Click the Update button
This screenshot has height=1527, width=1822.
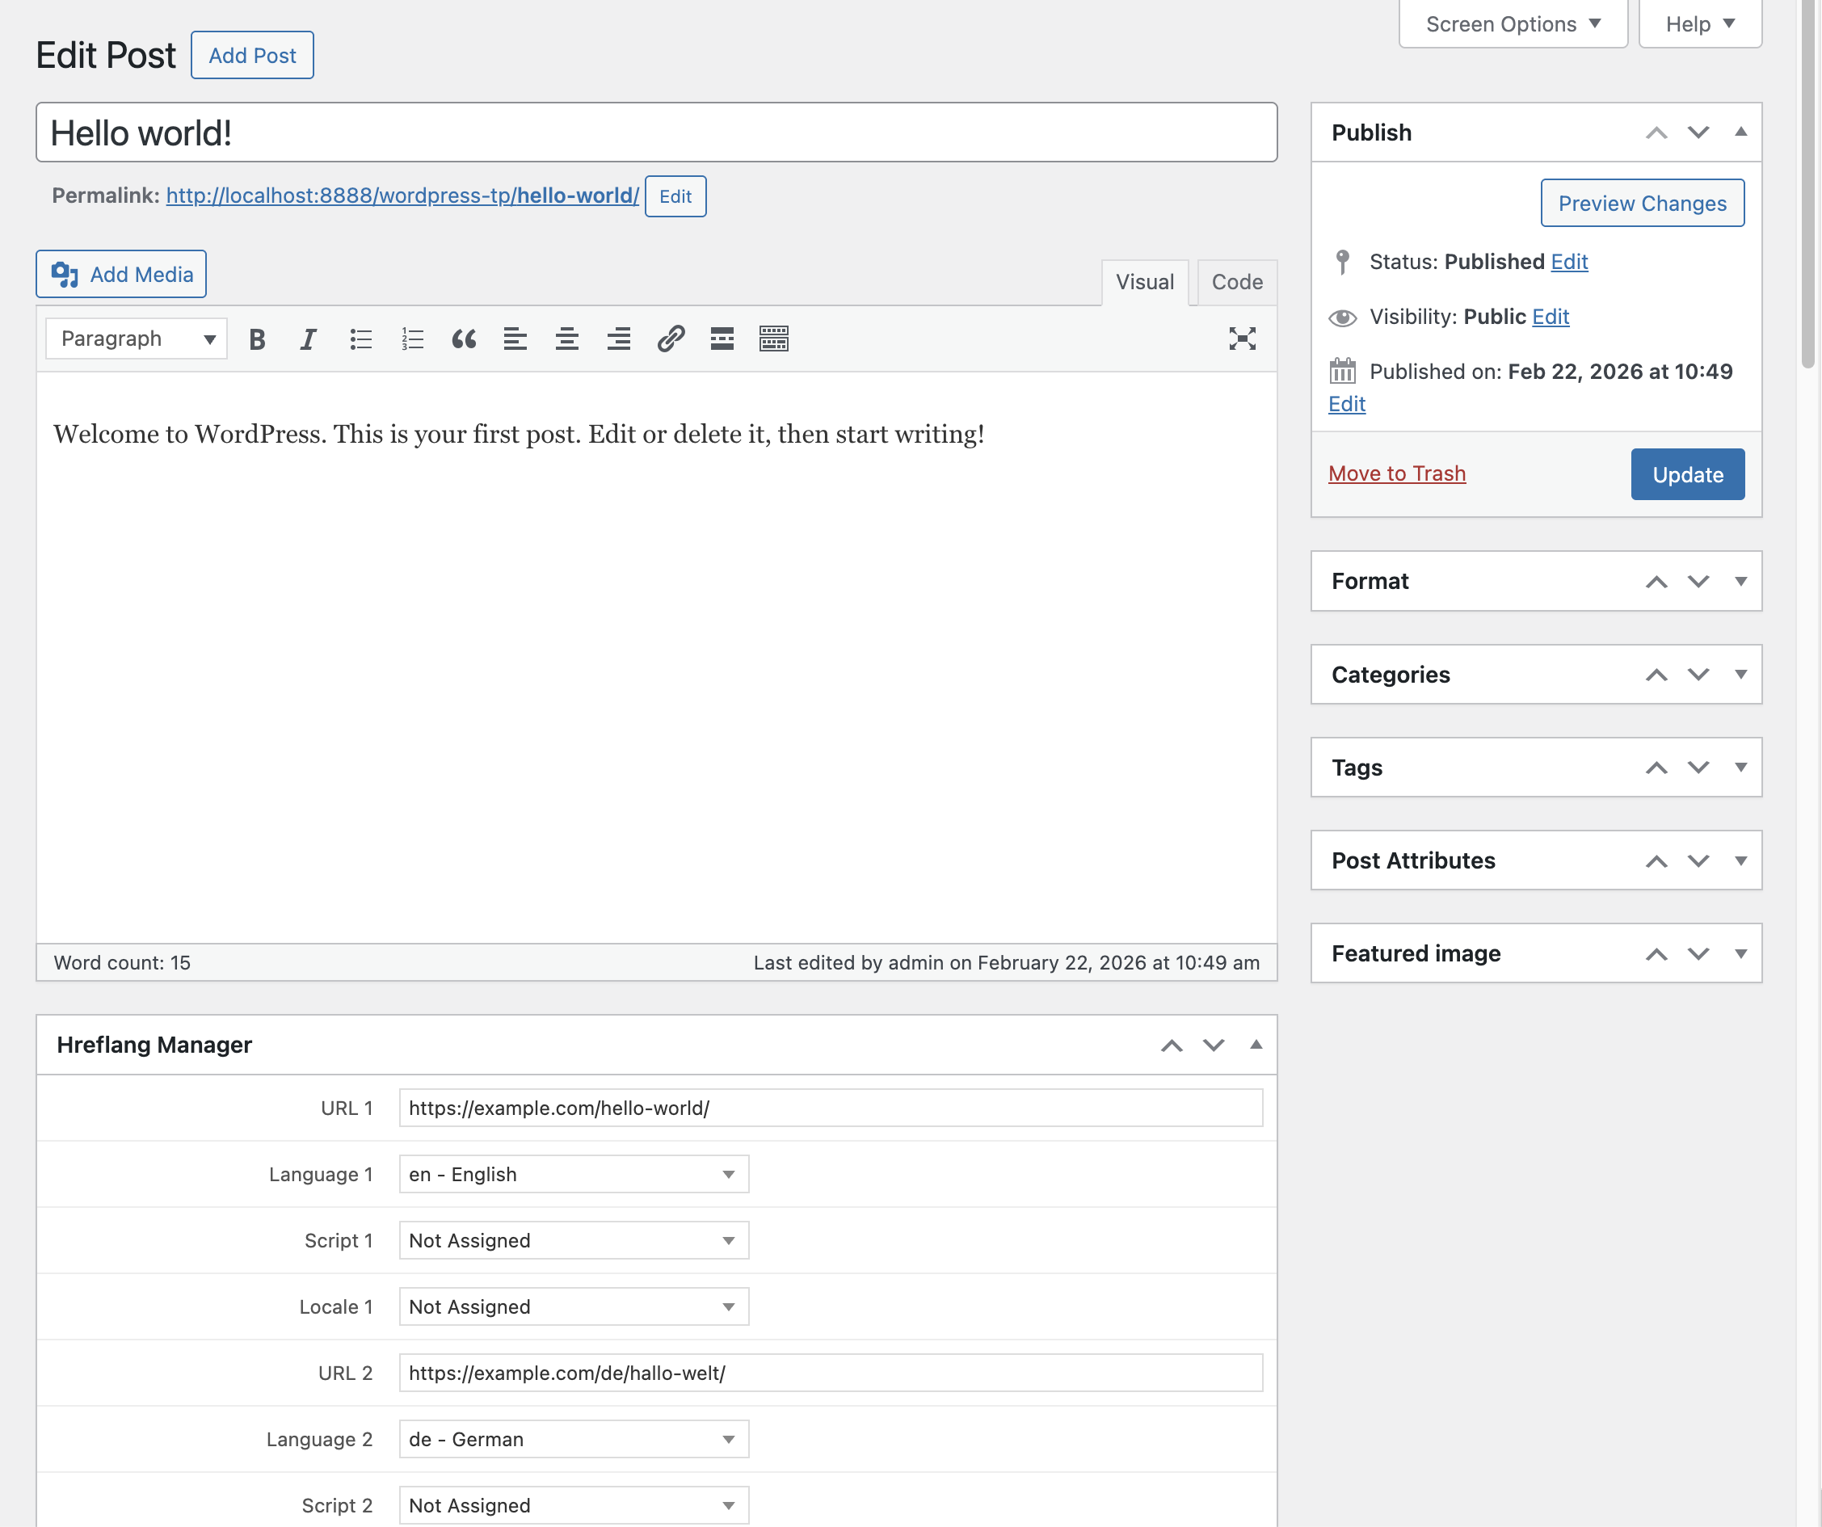(x=1686, y=473)
